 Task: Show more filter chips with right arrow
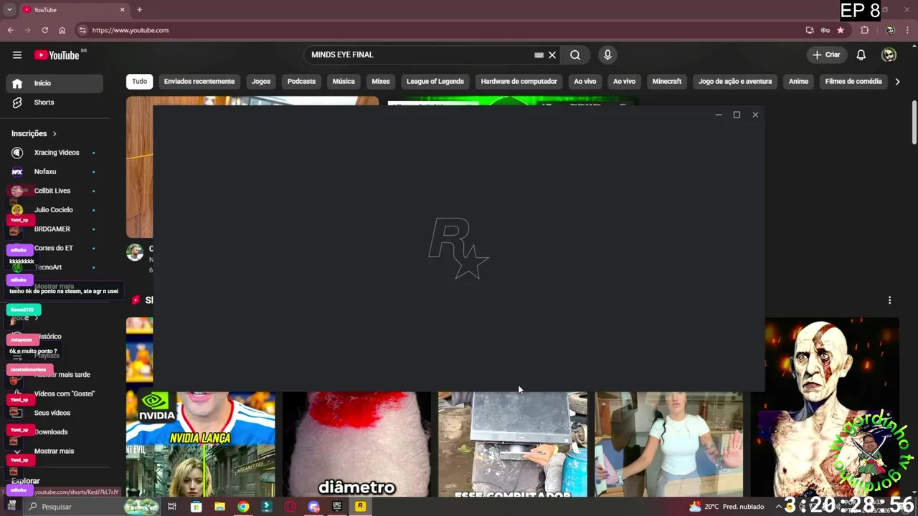(x=897, y=82)
